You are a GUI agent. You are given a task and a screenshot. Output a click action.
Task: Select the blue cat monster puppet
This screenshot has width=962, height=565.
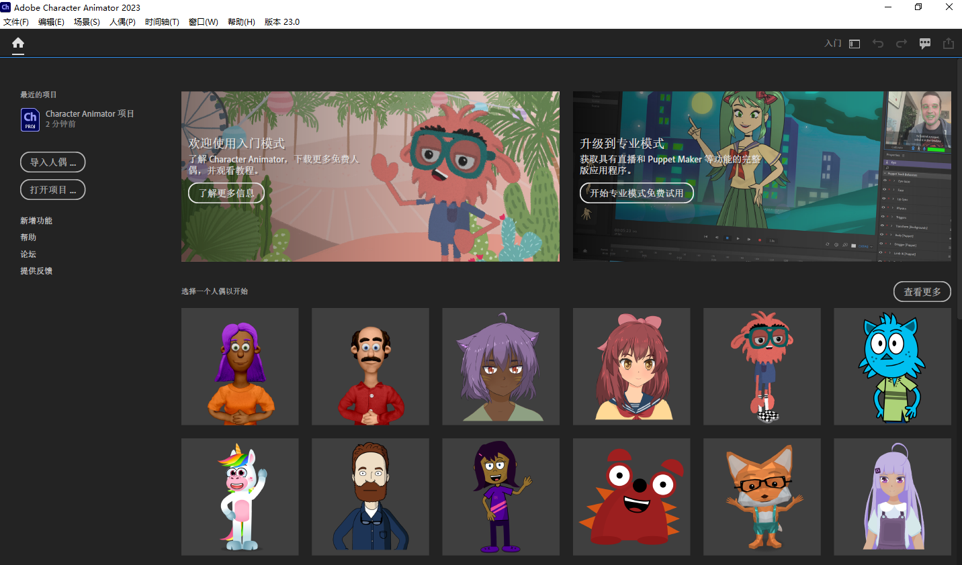click(892, 366)
